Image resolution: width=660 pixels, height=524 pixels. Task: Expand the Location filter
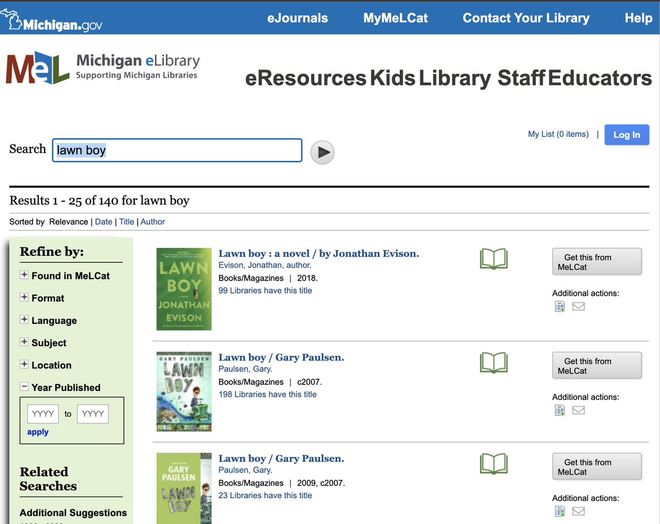[x=24, y=365]
